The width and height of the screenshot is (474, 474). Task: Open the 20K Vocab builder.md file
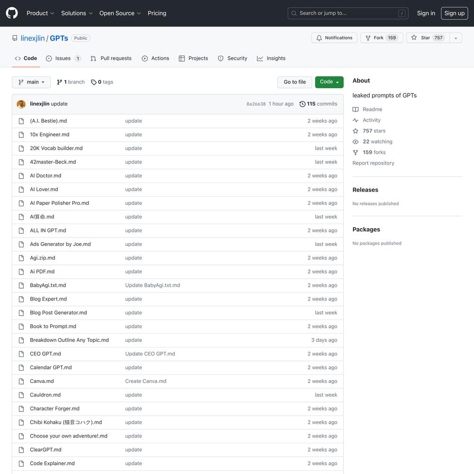tap(56, 148)
